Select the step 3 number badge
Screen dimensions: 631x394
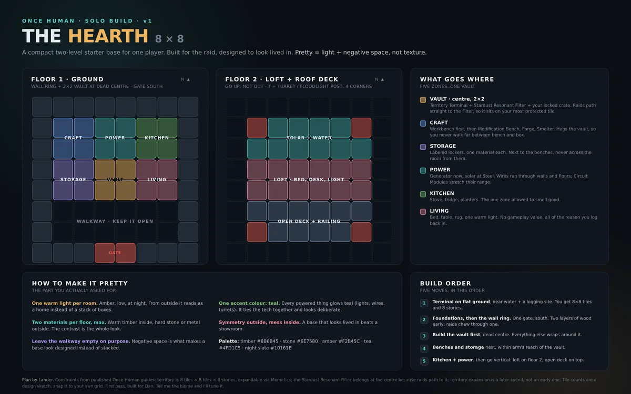point(424,336)
